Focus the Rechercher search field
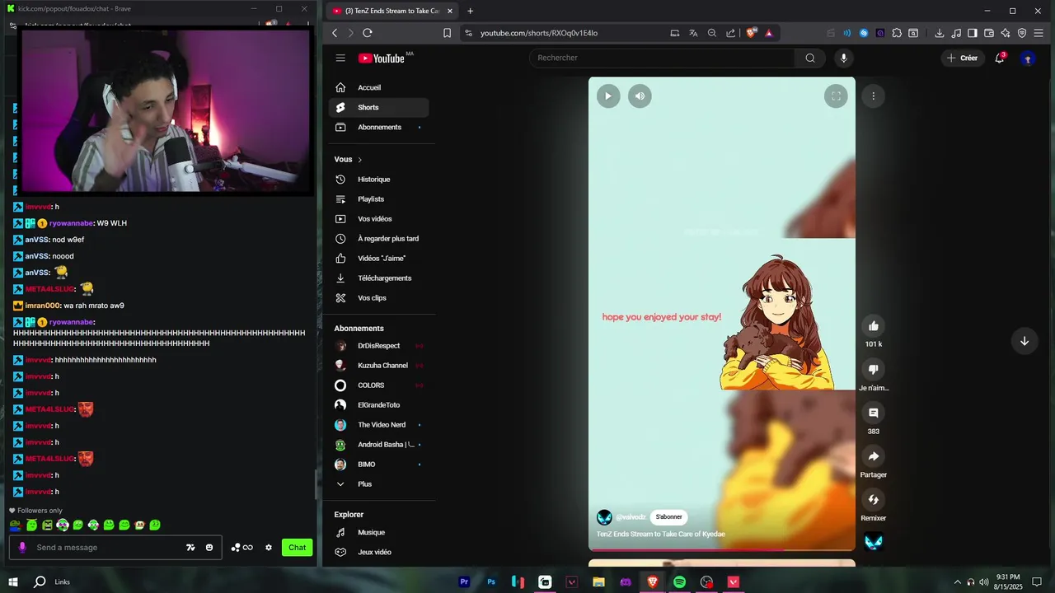The image size is (1055, 593). (x=662, y=58)
